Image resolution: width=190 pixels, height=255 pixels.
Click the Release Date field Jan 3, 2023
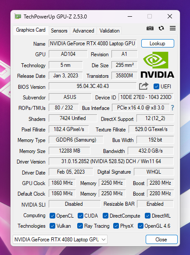pos(65,76)
